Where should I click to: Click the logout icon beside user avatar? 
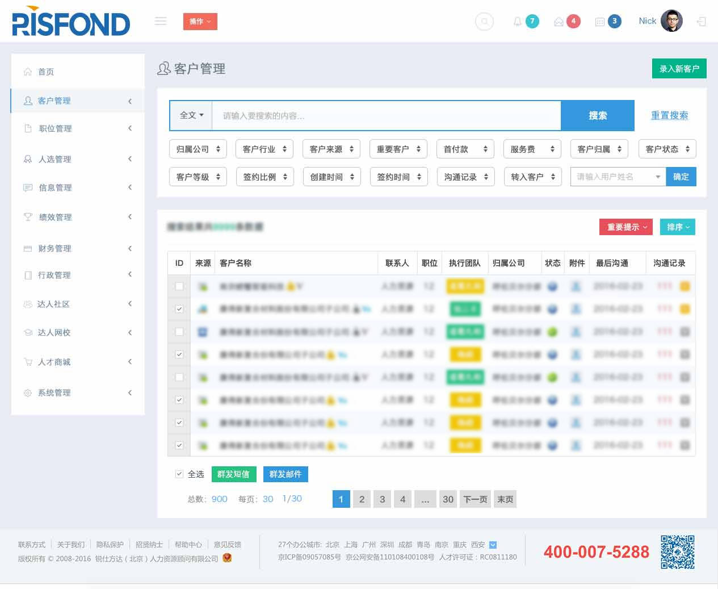(x=702, y=22)
